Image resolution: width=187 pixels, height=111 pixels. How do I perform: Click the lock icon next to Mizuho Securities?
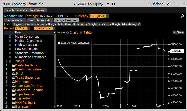coord(13,69)
